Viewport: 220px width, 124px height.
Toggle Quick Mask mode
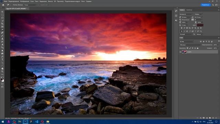[2, 84]
